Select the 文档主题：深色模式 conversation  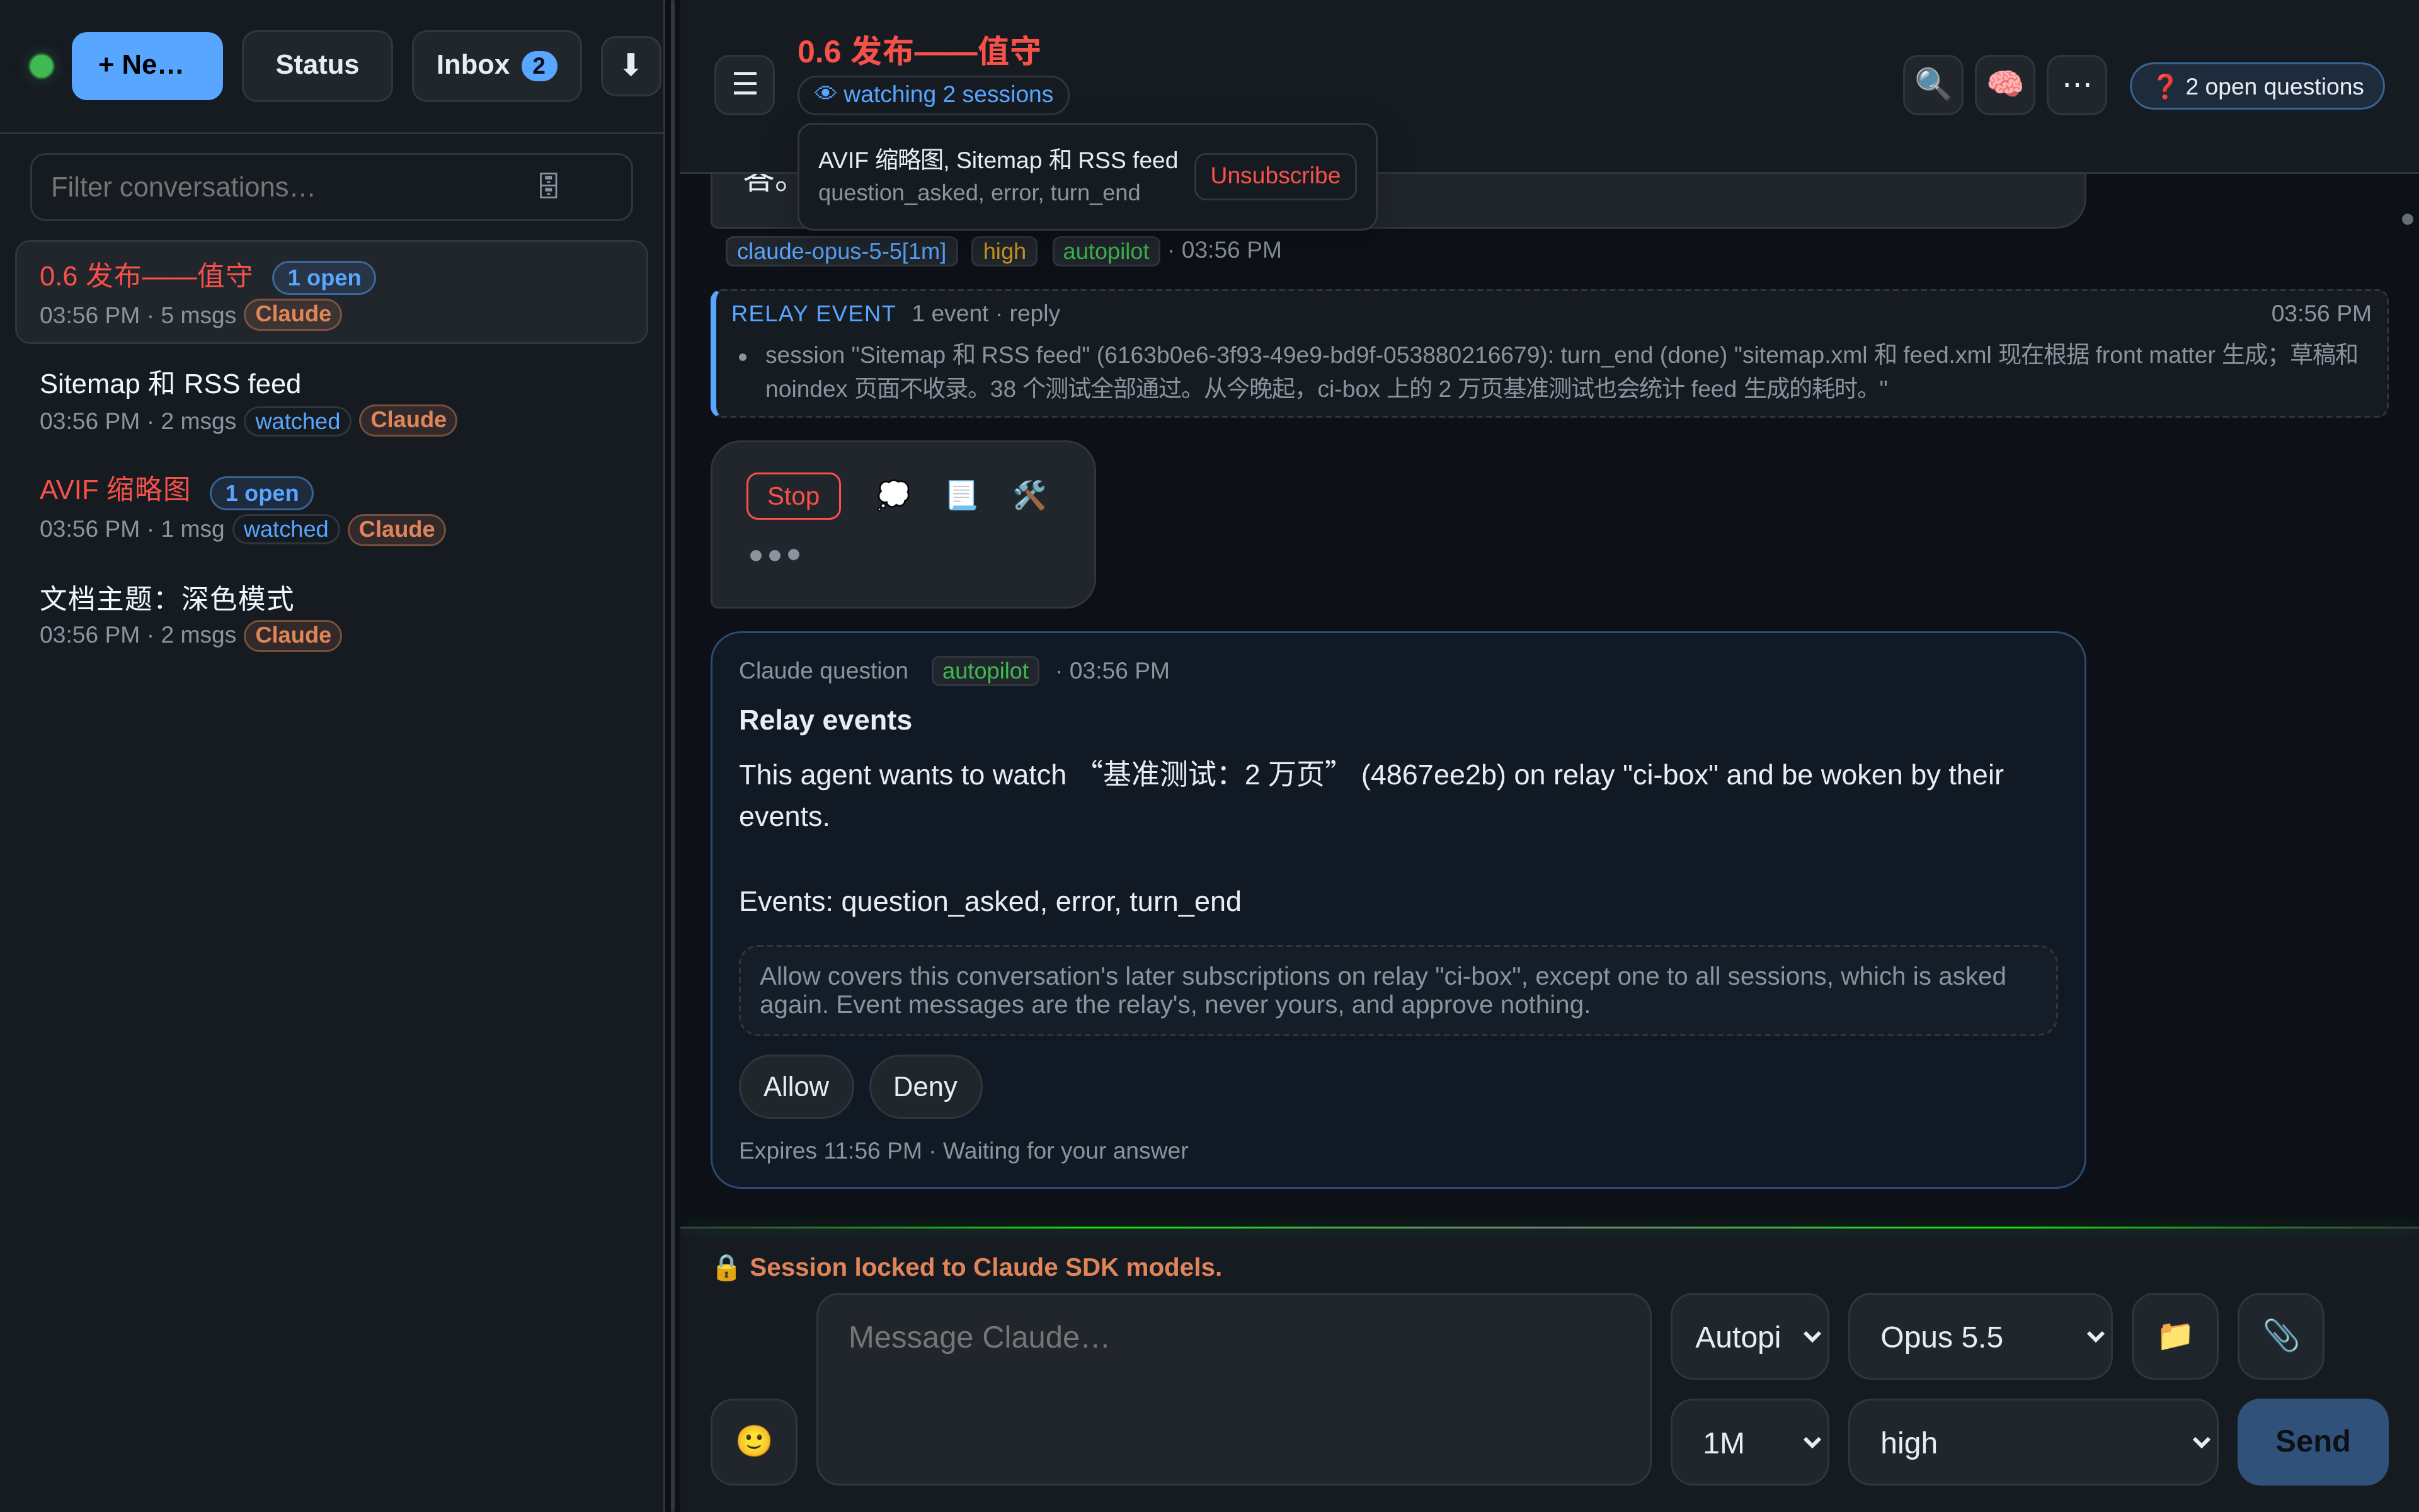tap(331, 616)
